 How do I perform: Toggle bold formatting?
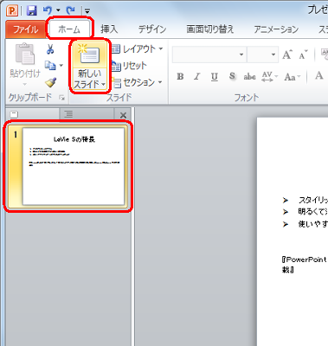tap(180, 76)
